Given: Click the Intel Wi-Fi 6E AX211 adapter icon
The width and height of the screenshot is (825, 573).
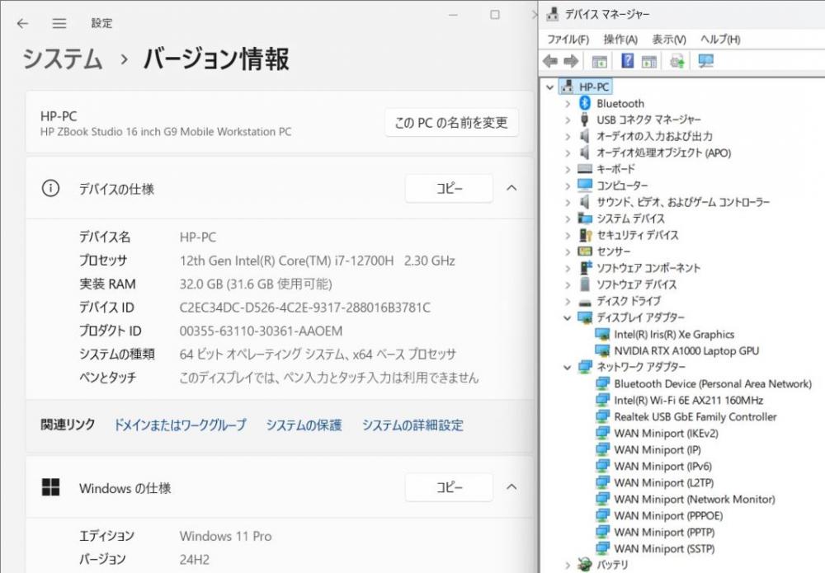Looking at the screenshot, I should point(602,400).
